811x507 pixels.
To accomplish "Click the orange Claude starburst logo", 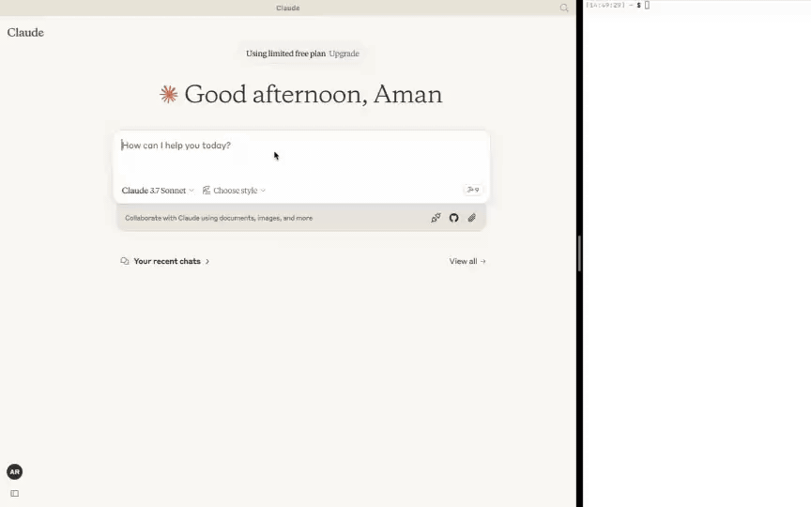I will tap(169, 94).
